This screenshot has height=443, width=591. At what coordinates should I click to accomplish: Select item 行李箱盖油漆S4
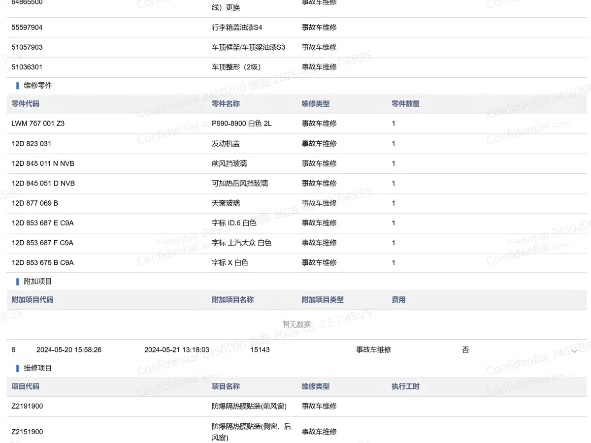237,28
